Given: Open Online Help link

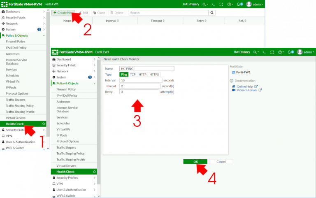Looking at the screenshot, I should tap(244, 86).
